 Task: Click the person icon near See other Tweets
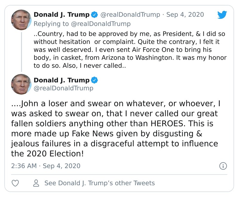(36, 183)
